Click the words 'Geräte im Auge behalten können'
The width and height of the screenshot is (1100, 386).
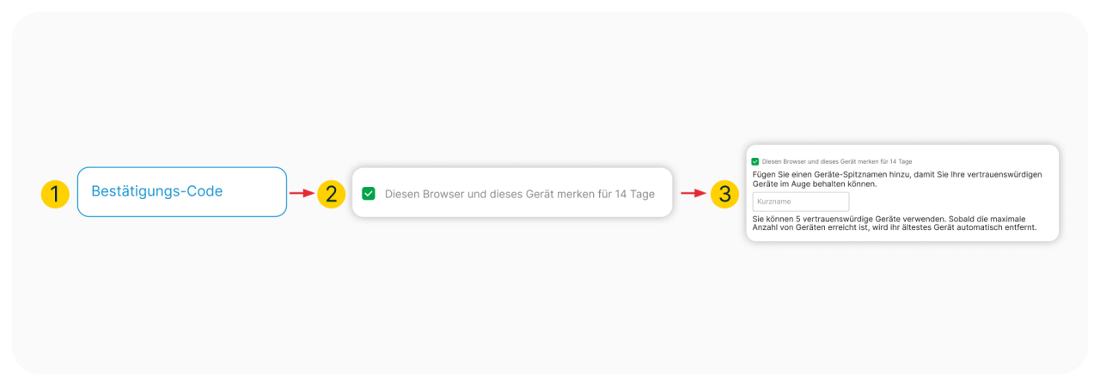click(814, 184)
